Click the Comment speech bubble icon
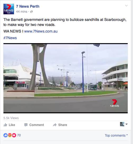Viewport: 133px width, 144px height. pos(26,125)
